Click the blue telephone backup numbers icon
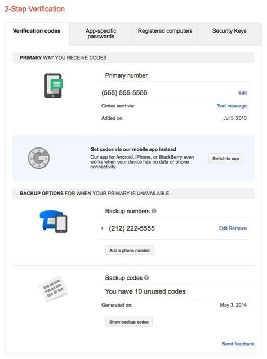The width and height of the screenshot is (267, 359). tap(54, 221)
